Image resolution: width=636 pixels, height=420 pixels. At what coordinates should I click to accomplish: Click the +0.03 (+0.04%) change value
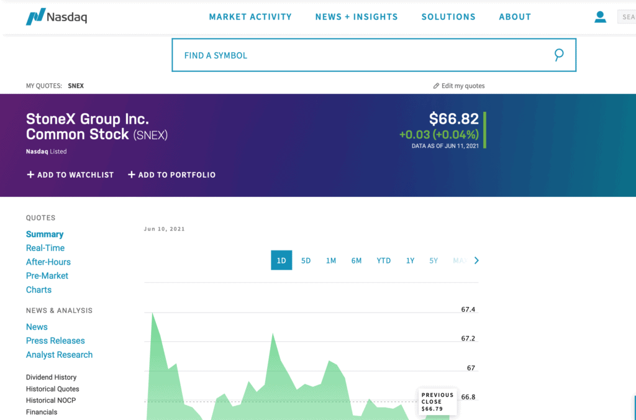(439, 134)
